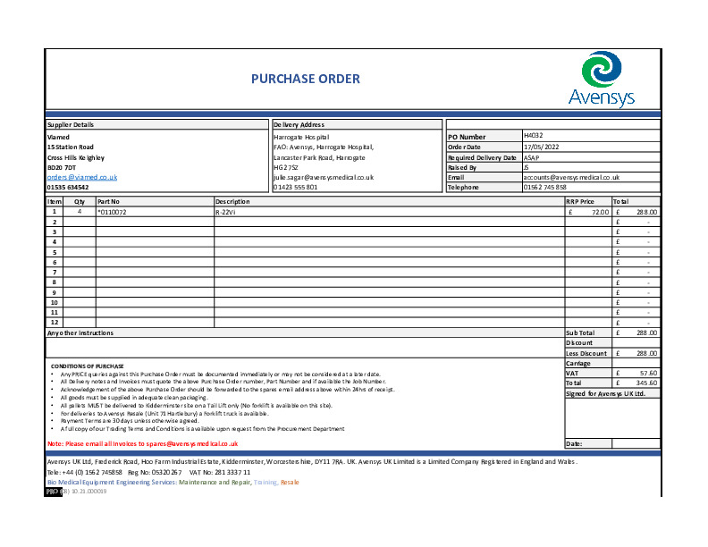Click the Sub Total amount 288.00
This screenshot has height=547, width=708.
pyautogui.click(x=636, y=332)
